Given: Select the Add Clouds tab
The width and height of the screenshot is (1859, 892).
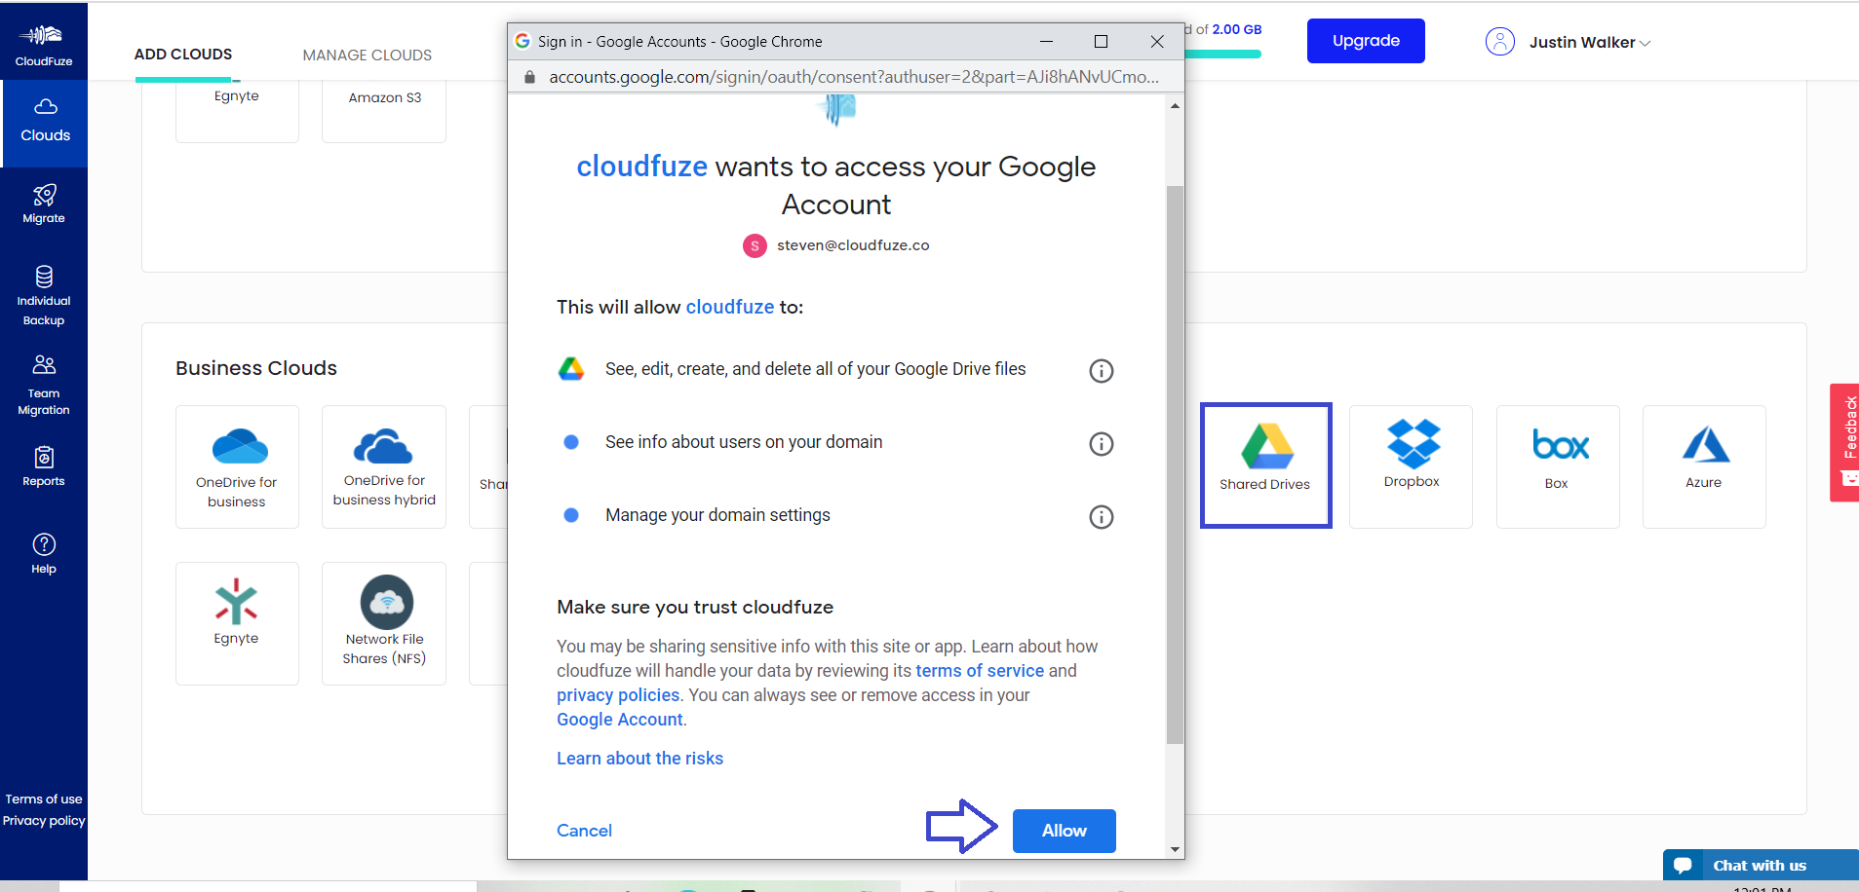Looking at the screenshot, I should [x=183, y=55].
